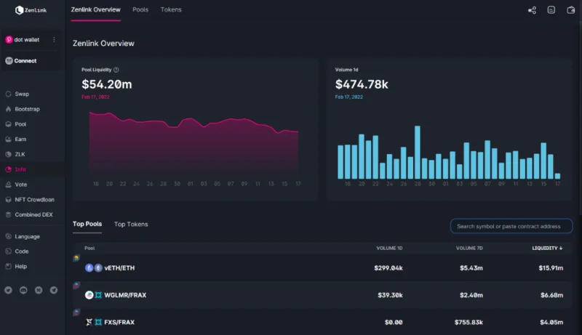Image resolution: width=582 pixels, height=335 pixels.
Task: Click the $39.30k volume cell
Action: [x=390, y=295]
